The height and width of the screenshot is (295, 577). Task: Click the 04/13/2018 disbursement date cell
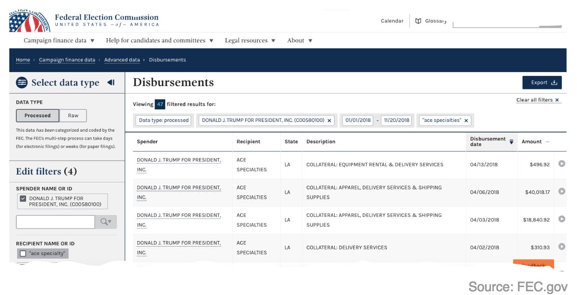pos(484,164)
